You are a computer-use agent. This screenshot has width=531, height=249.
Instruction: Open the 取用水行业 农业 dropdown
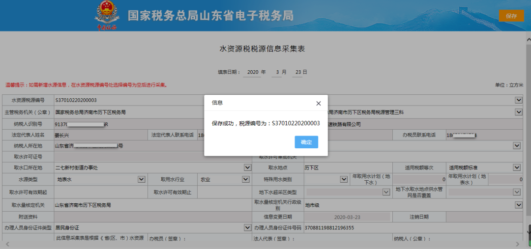(x=245, y=180)
